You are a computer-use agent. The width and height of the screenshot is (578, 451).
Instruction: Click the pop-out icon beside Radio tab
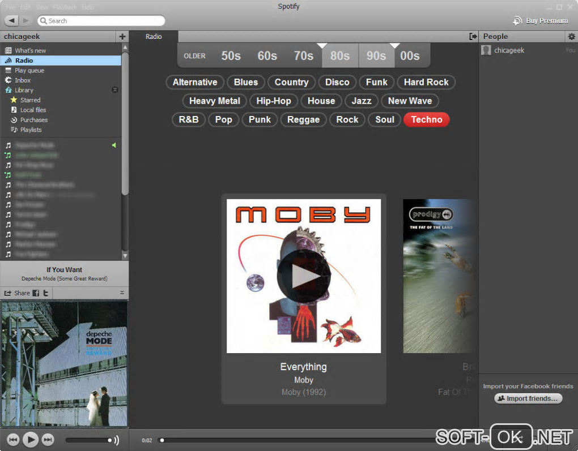point(473,36)
